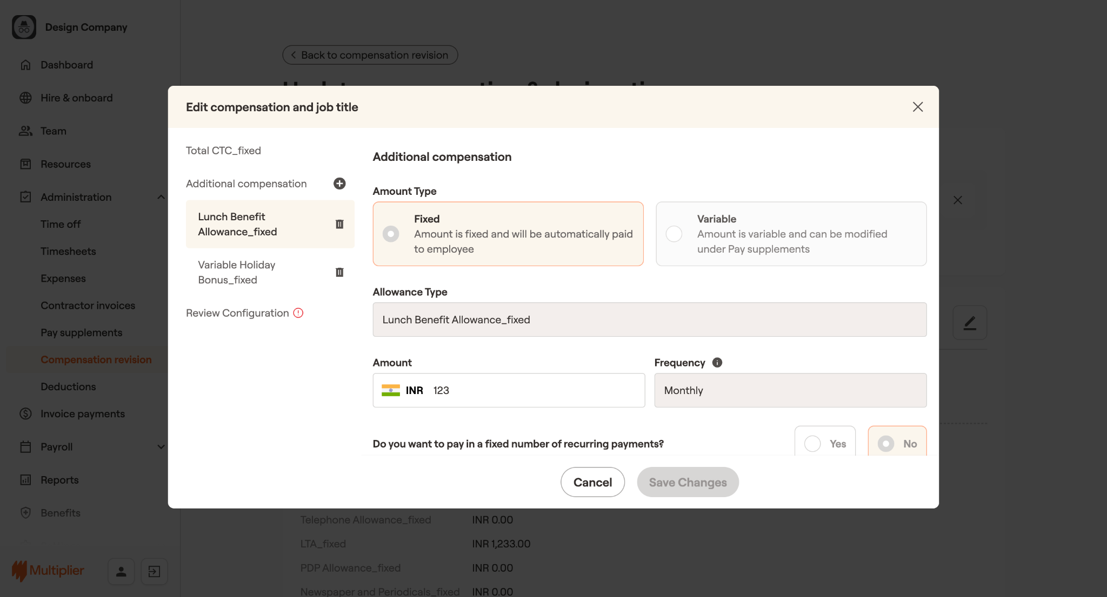This screenshot has height=597, width=1107.
Task: Delete Variable Holiday Bonus_fixed with trash icon
Action: coord(339,272)
